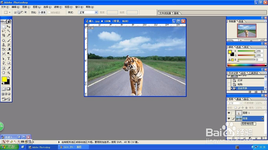Select the Shape tool
This screenshot has width=268, height=150.
(x=9, y=63)
